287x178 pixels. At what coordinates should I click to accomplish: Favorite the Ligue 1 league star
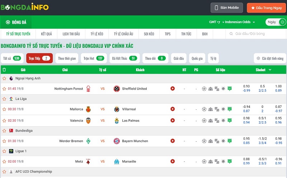tap(4, 151)
